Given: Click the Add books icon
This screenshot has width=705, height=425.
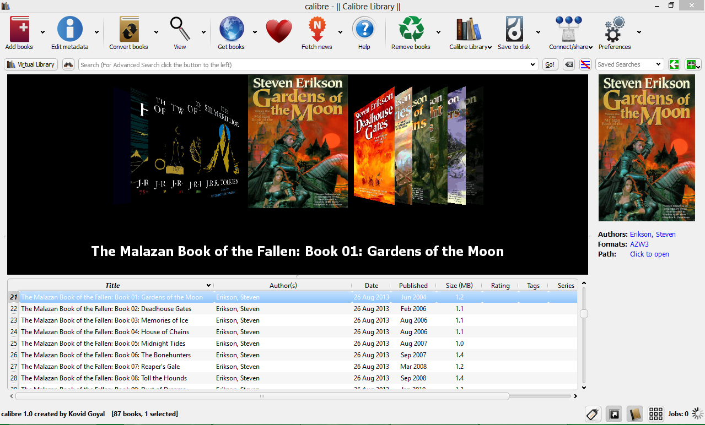Looking at the screenshot, I should [19, 29].
